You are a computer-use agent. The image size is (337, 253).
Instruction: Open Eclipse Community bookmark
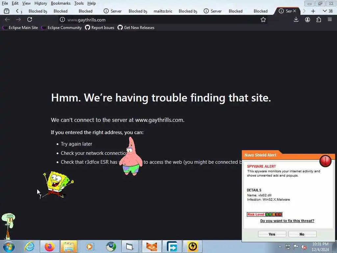pyautogui.click(x=62, y=28)
